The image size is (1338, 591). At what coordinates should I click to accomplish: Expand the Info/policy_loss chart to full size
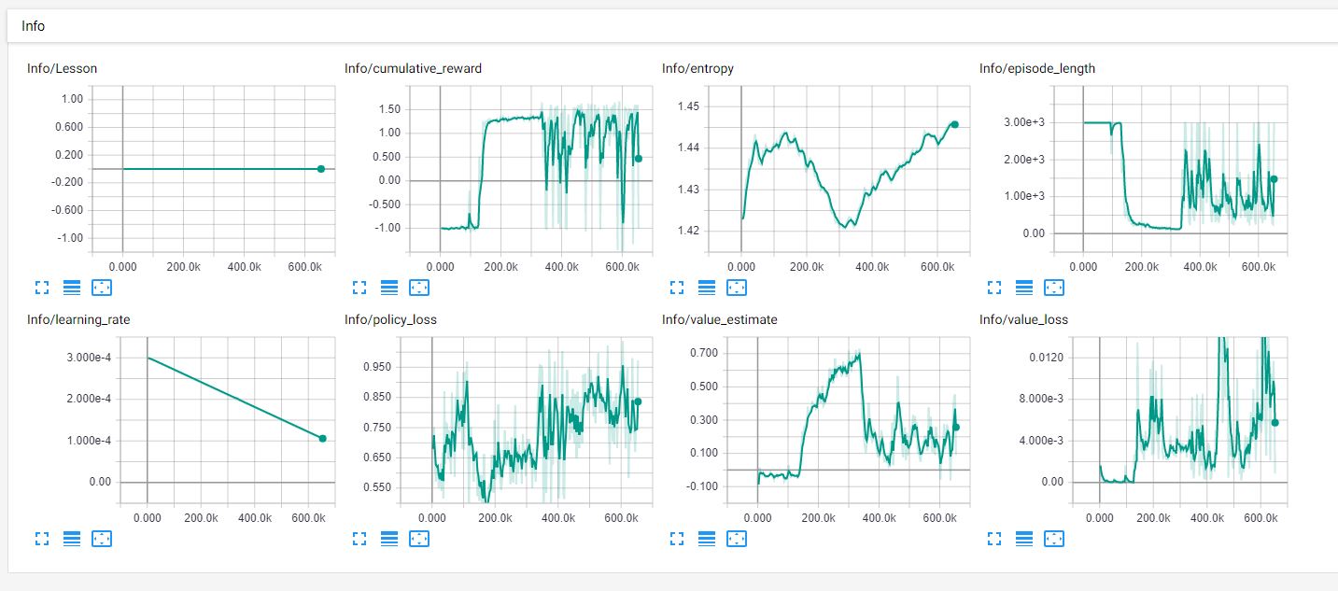pos(359,539)
